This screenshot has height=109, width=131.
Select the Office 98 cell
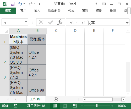point(37,88)
